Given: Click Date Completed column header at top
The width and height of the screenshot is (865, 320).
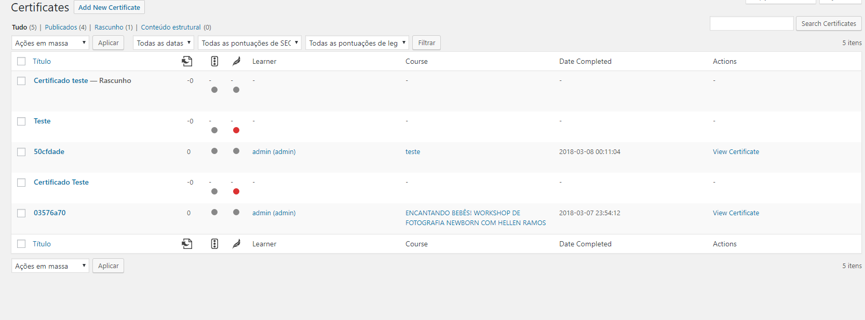Looking at the screenshot, I should pyautogui.click(x=585, y=61).
